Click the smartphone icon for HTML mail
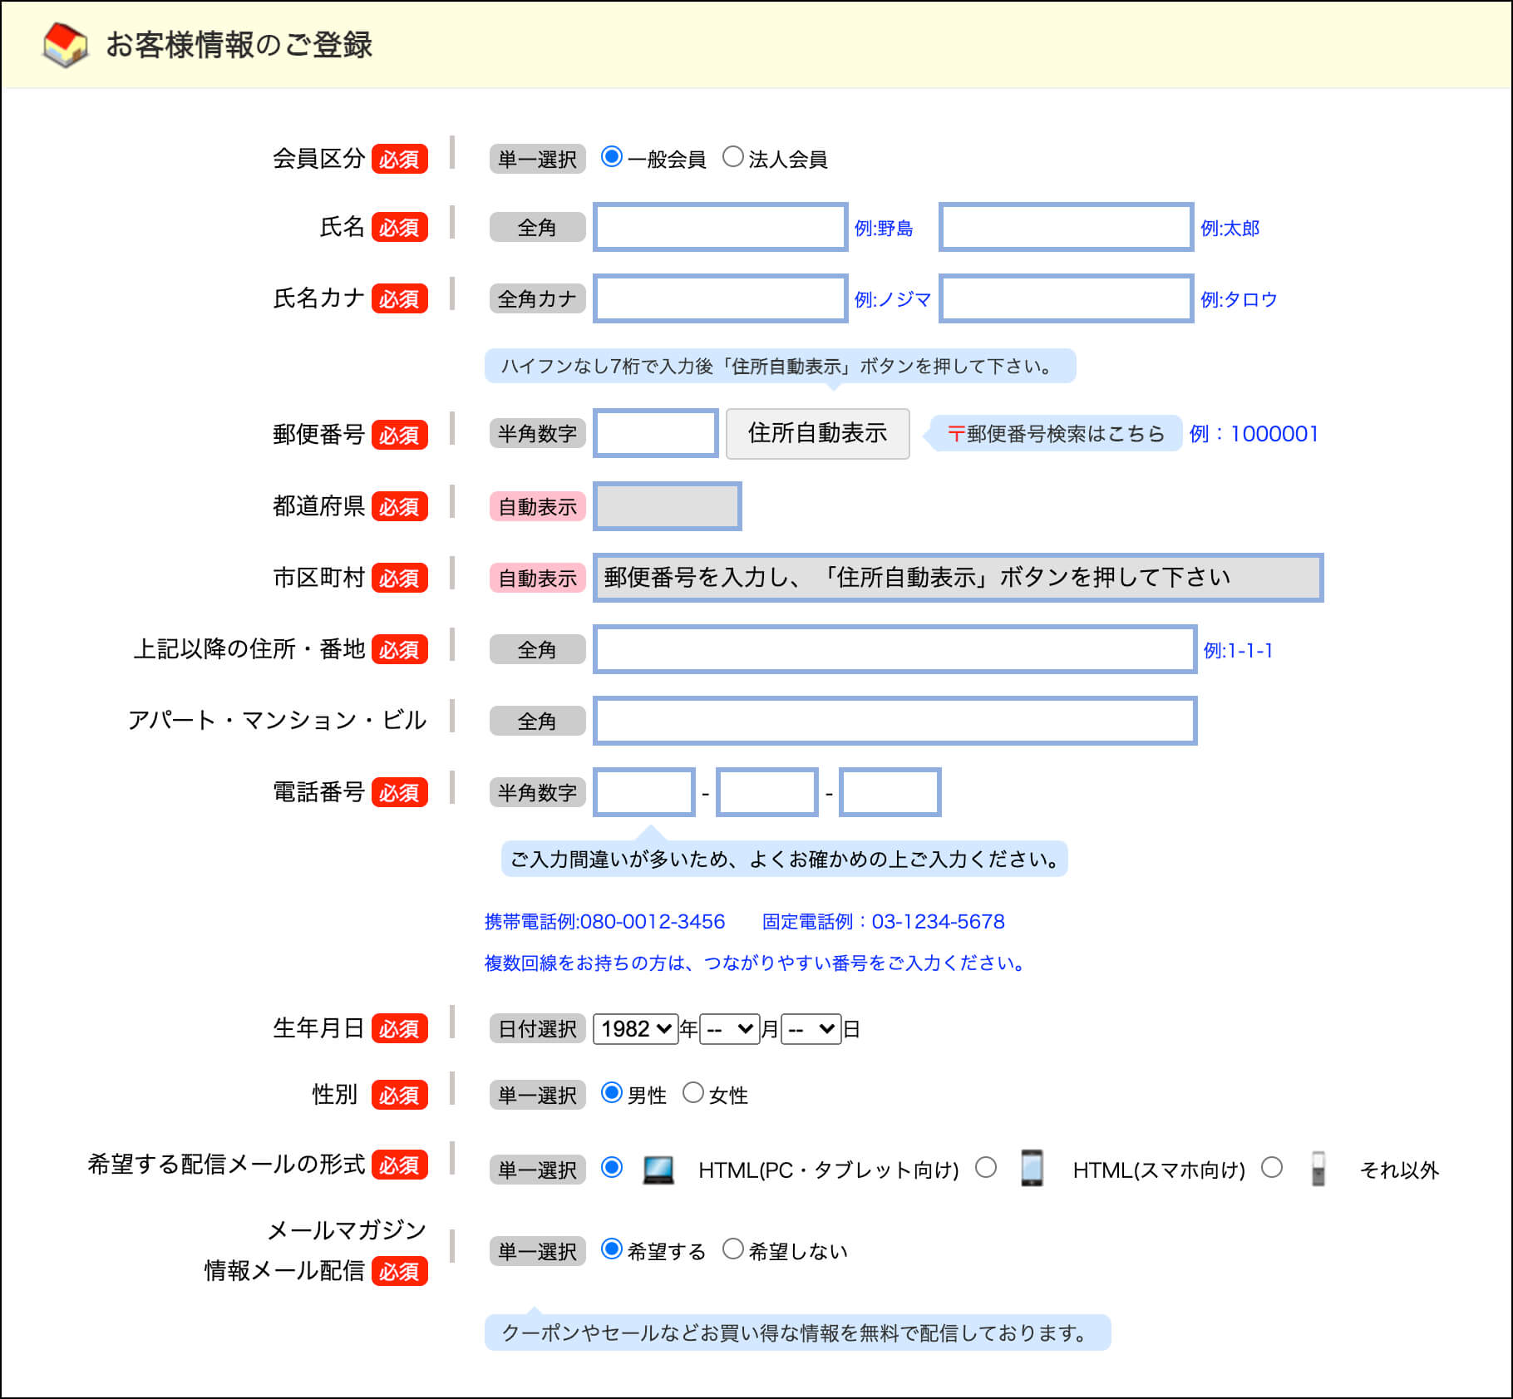The height and width of the screenshot is (1399, 1513). pyautogui.click(x=1032, y=1168)
